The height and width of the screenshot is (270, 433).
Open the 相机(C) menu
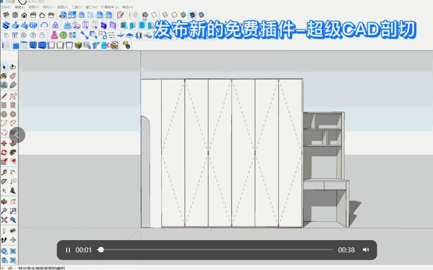coord(48,8)
